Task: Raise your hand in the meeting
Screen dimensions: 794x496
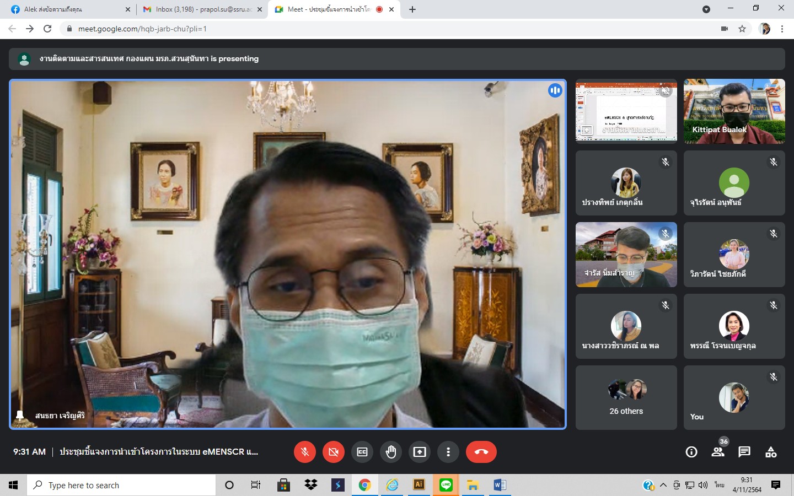Action: click(391, 452)
